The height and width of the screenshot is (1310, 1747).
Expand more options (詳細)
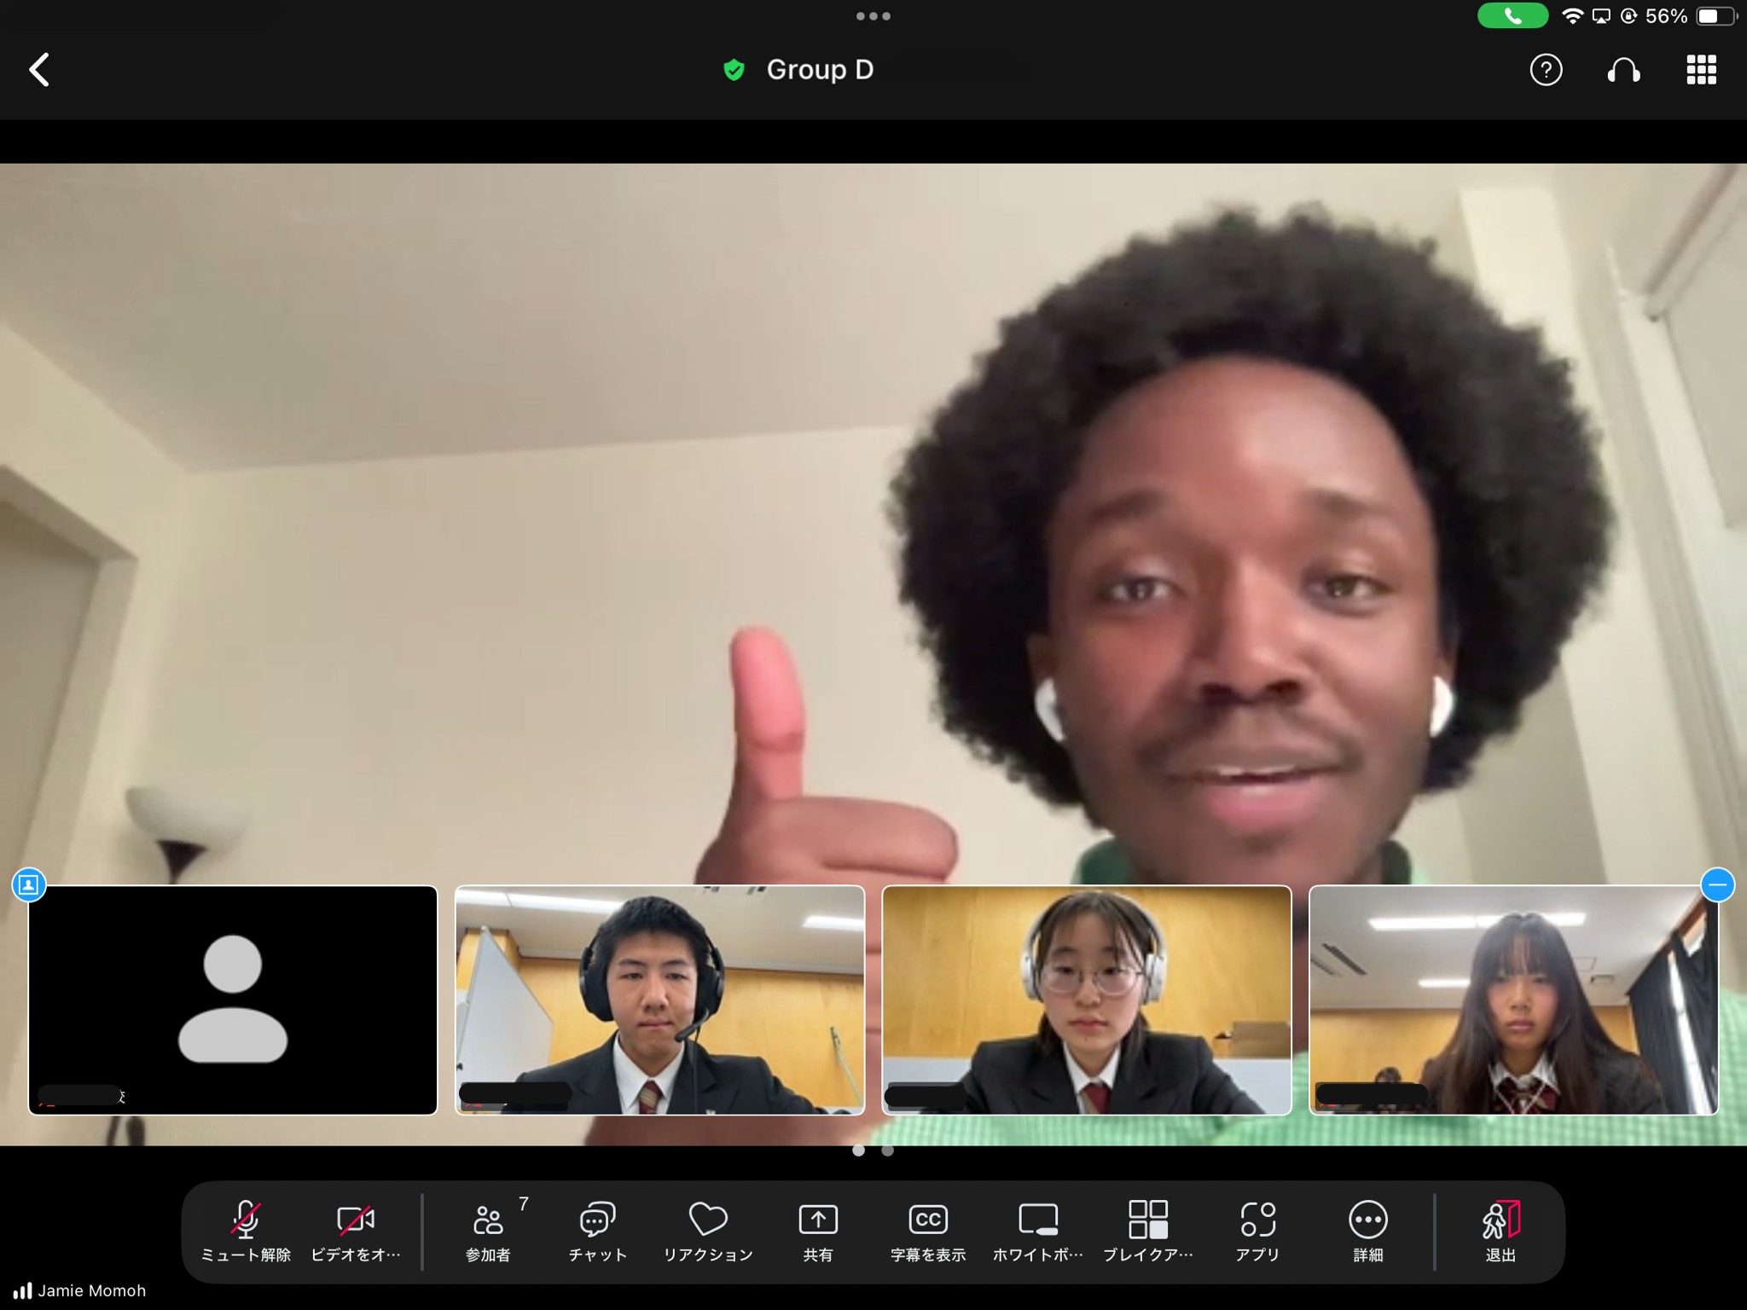tap(1367, 1231)
